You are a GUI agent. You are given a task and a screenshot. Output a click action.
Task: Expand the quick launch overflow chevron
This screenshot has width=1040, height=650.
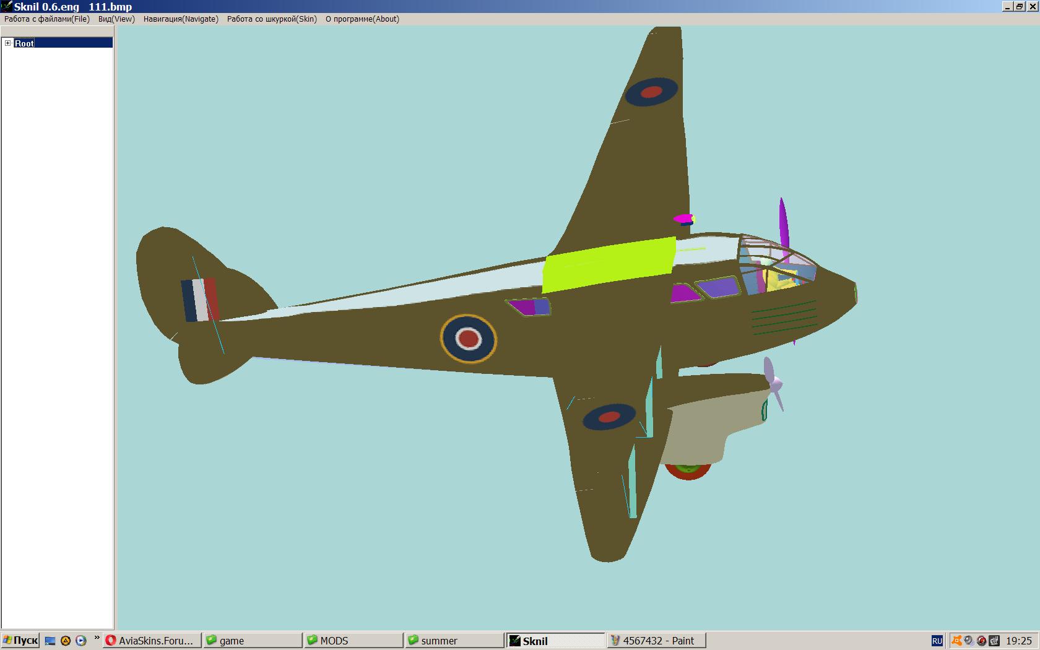tap(97, 638)
